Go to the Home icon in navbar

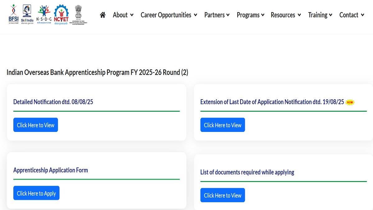click(103, 15)
